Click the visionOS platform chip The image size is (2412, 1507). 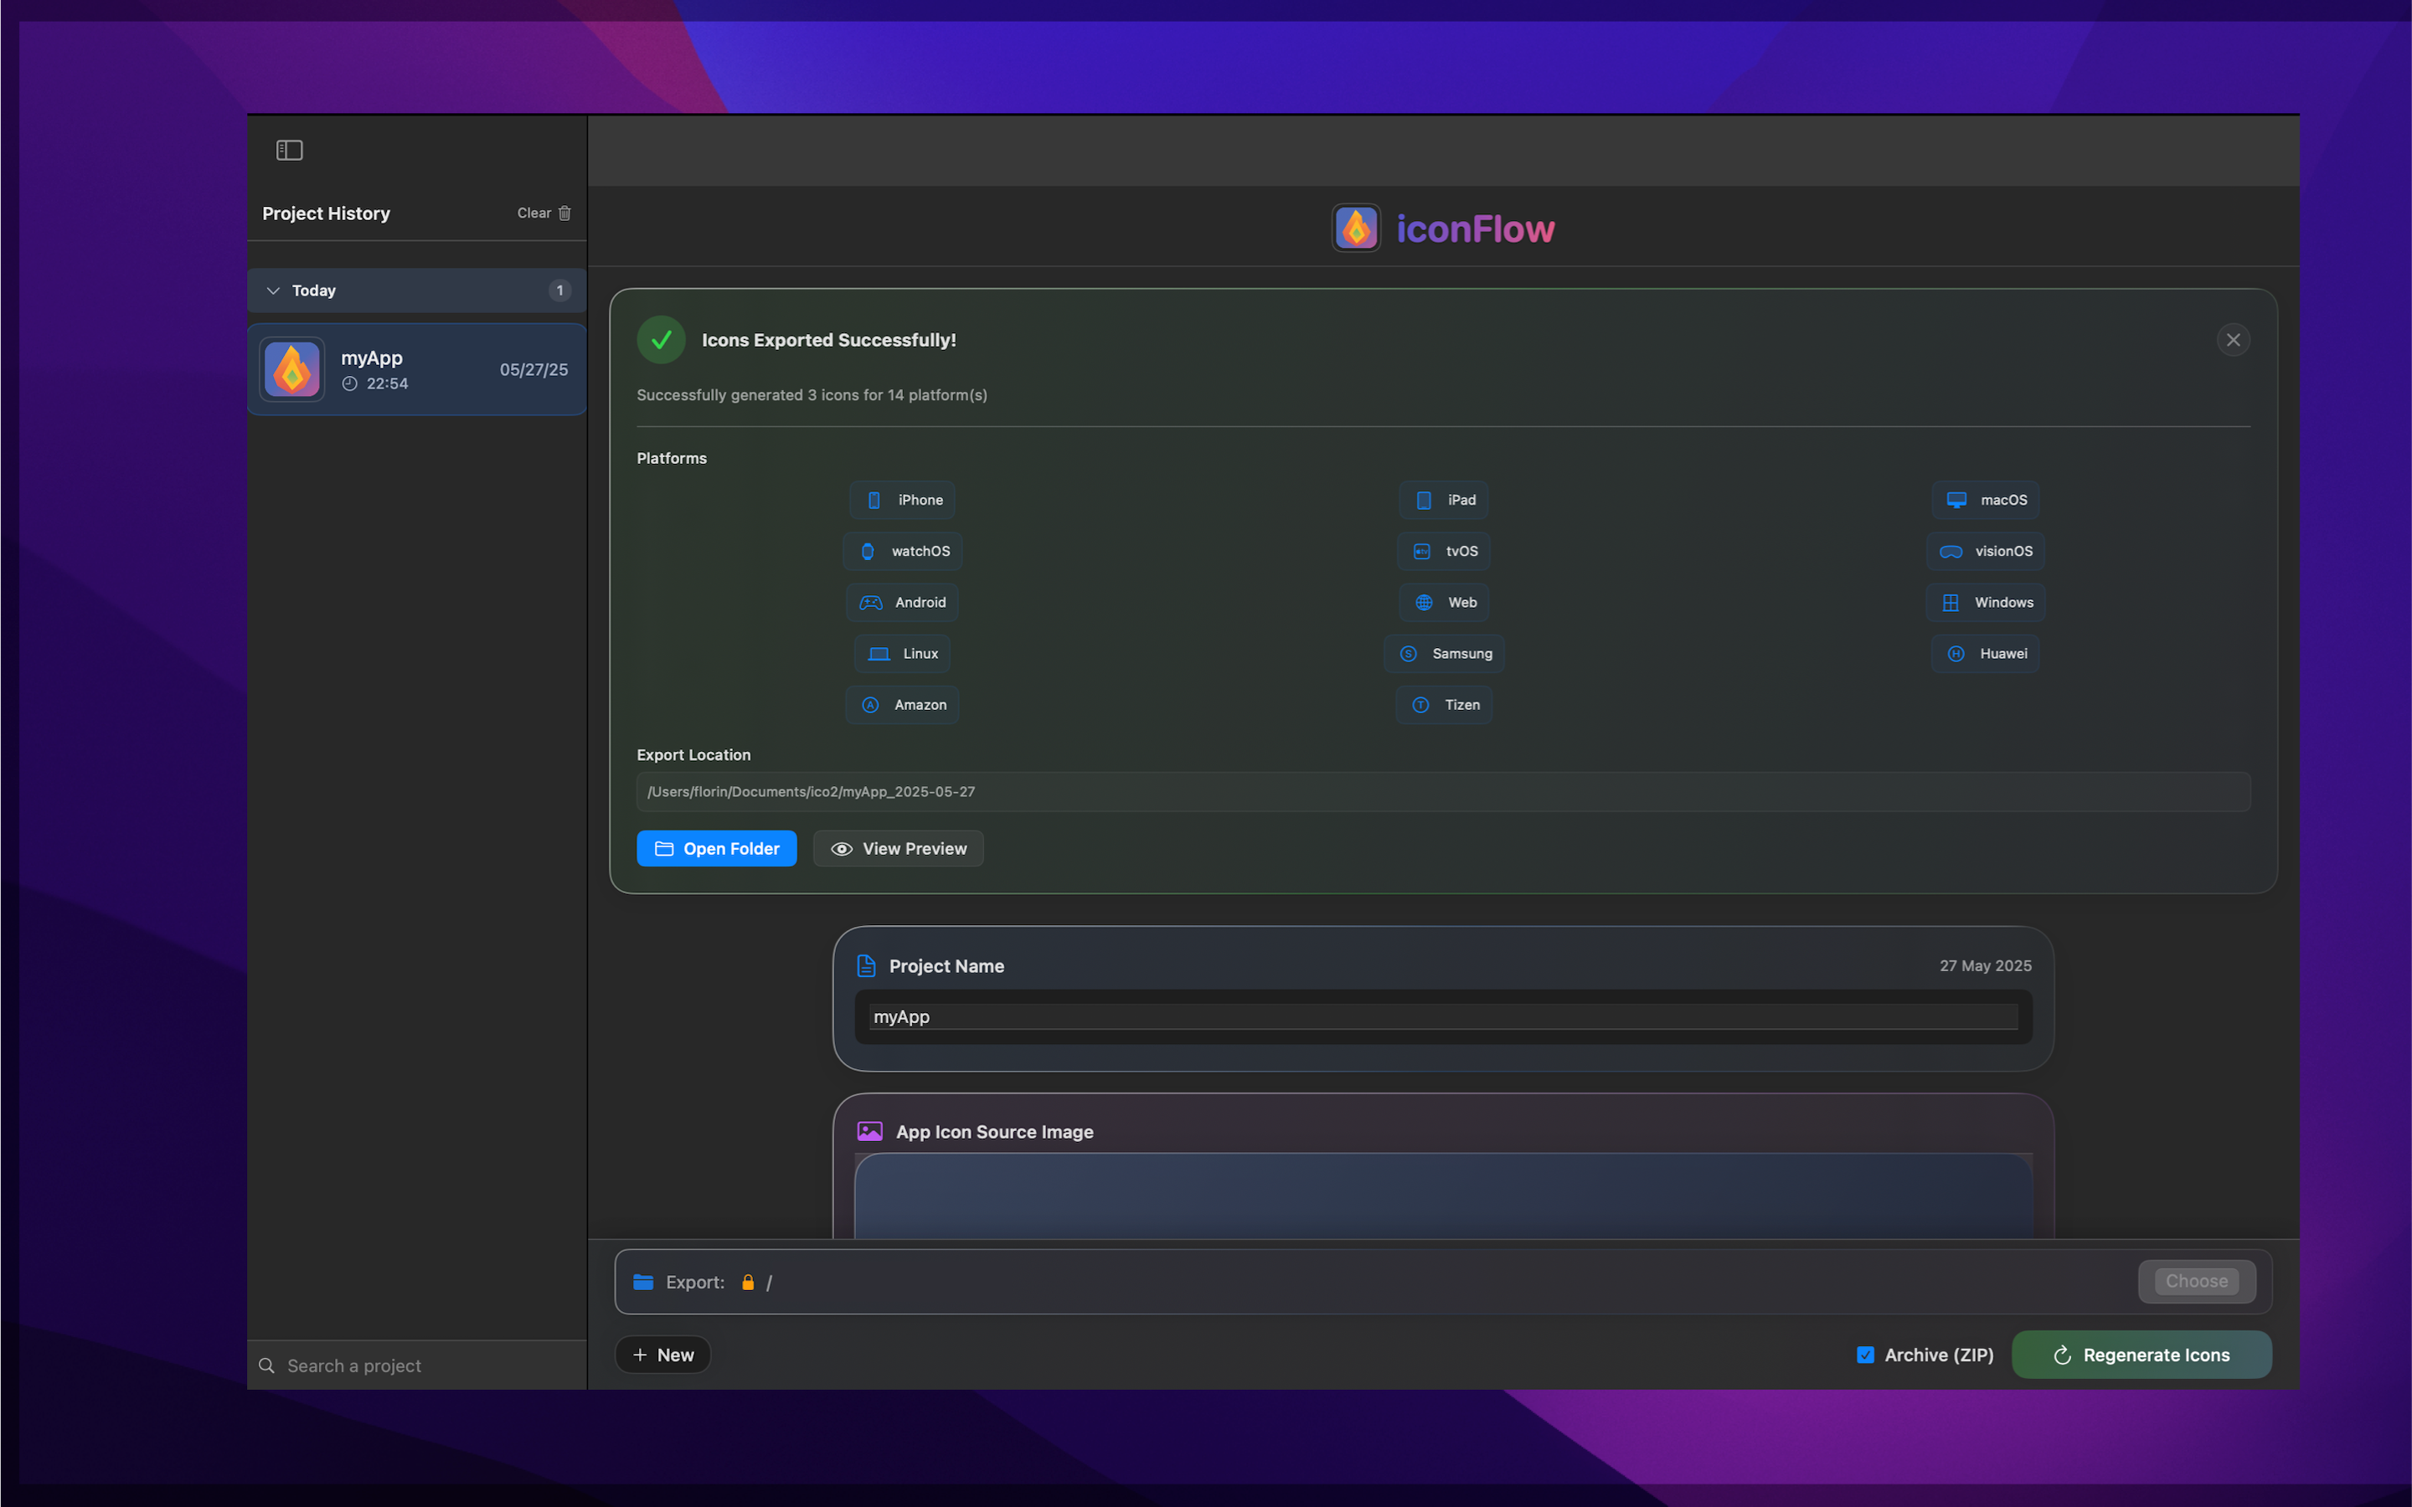1986,551
